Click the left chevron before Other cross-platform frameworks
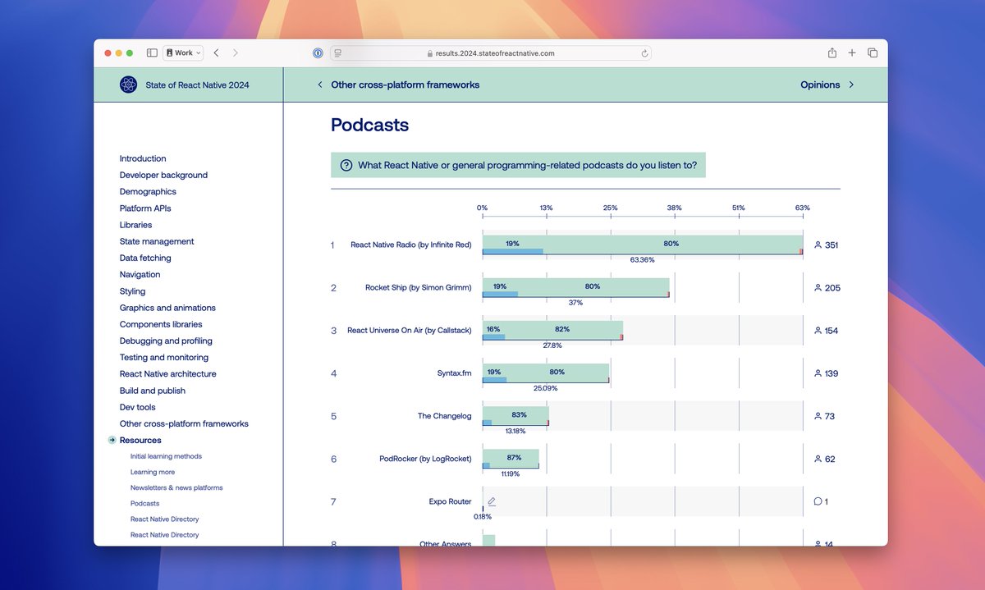Viewport: 985px width, 590px height. [x=319, y=85]
